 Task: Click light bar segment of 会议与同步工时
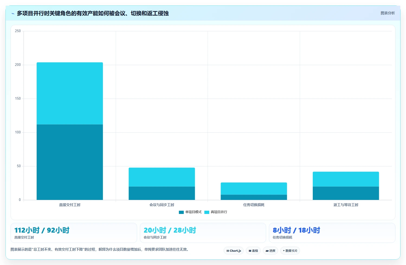point(162,177)
